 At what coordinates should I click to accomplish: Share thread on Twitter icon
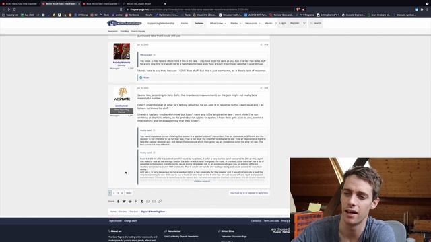124,201
